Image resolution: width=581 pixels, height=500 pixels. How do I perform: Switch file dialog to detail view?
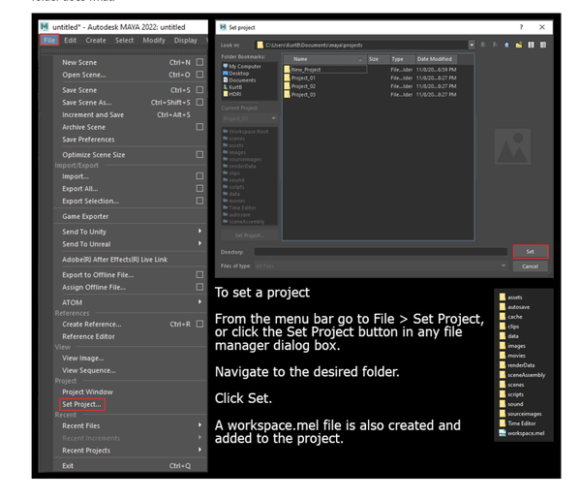click(543, 45)
